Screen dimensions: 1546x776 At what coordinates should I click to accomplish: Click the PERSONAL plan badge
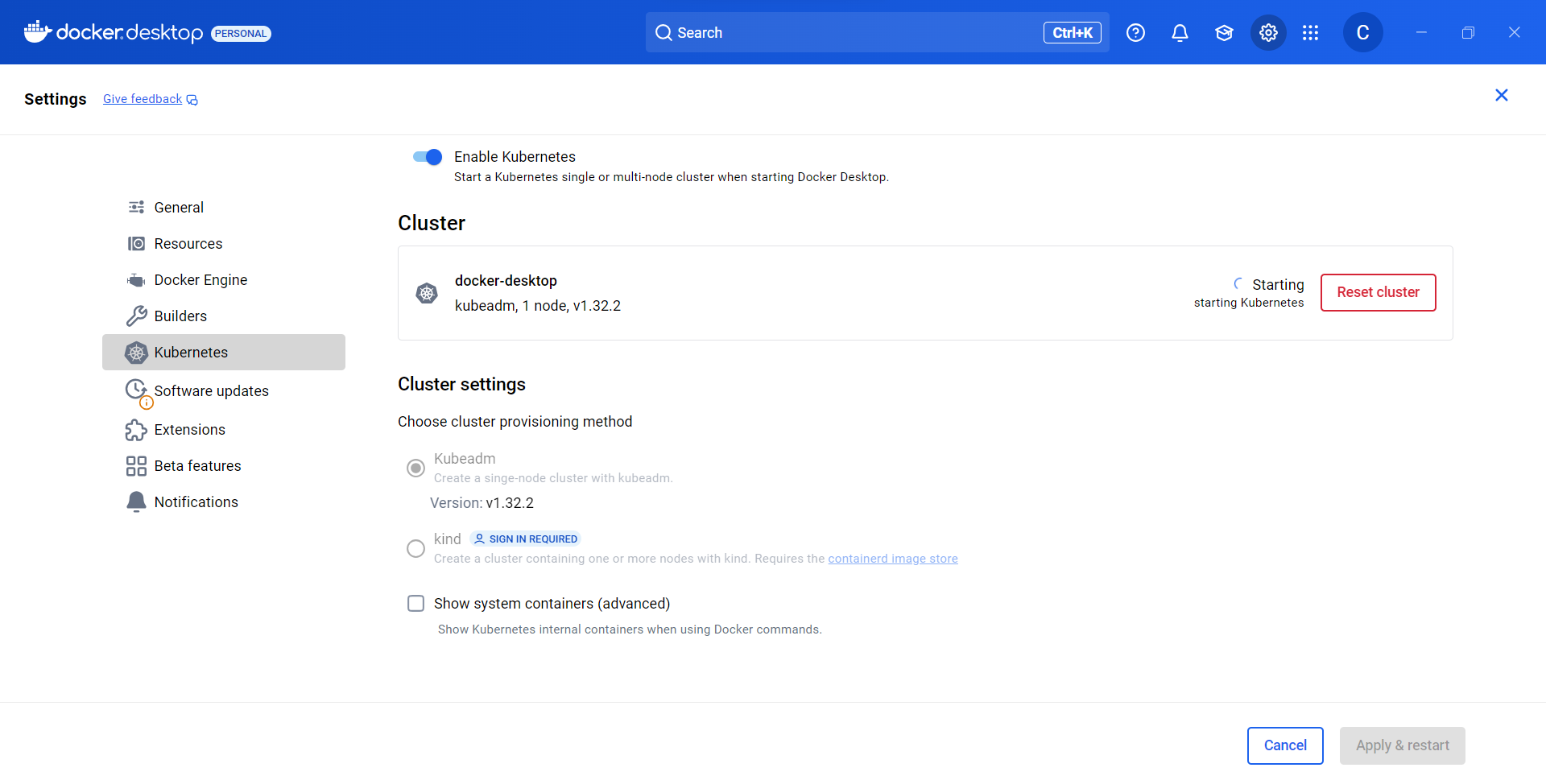(241, 33)
